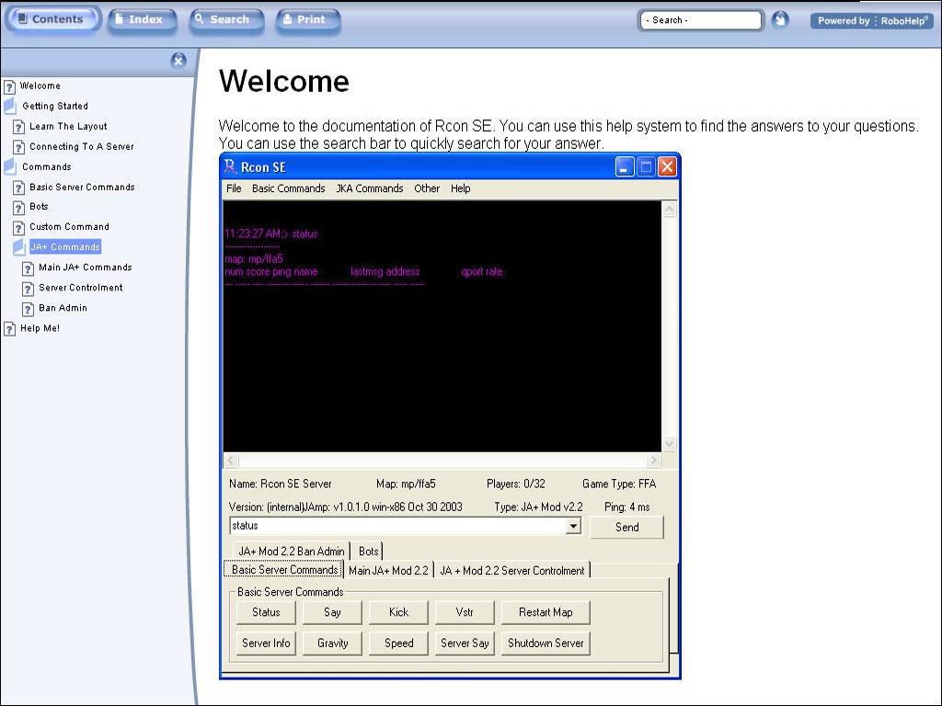Open the Contents tab
942x706 pixels.
pyautogui.click(x=51, y=19)
